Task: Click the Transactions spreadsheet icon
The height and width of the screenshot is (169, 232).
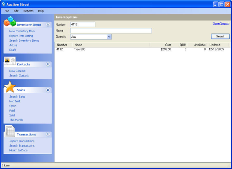Action: 10,131
